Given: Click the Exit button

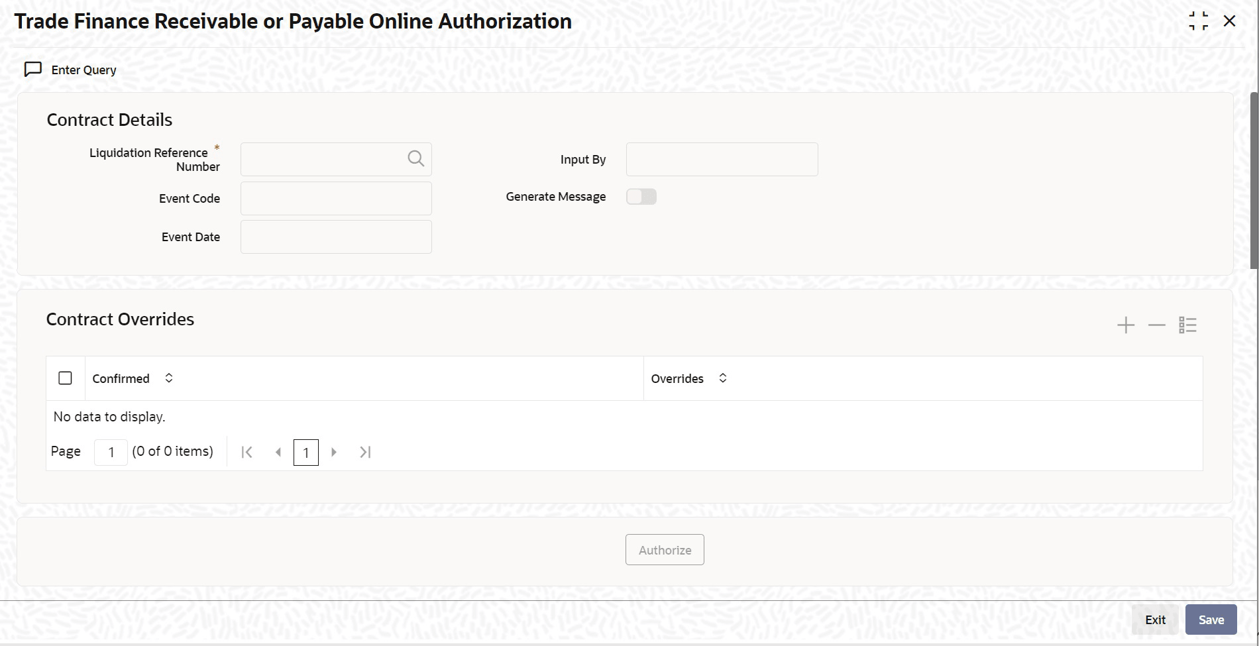Looking at the screenshot, I should click(x=1155, y=619).
